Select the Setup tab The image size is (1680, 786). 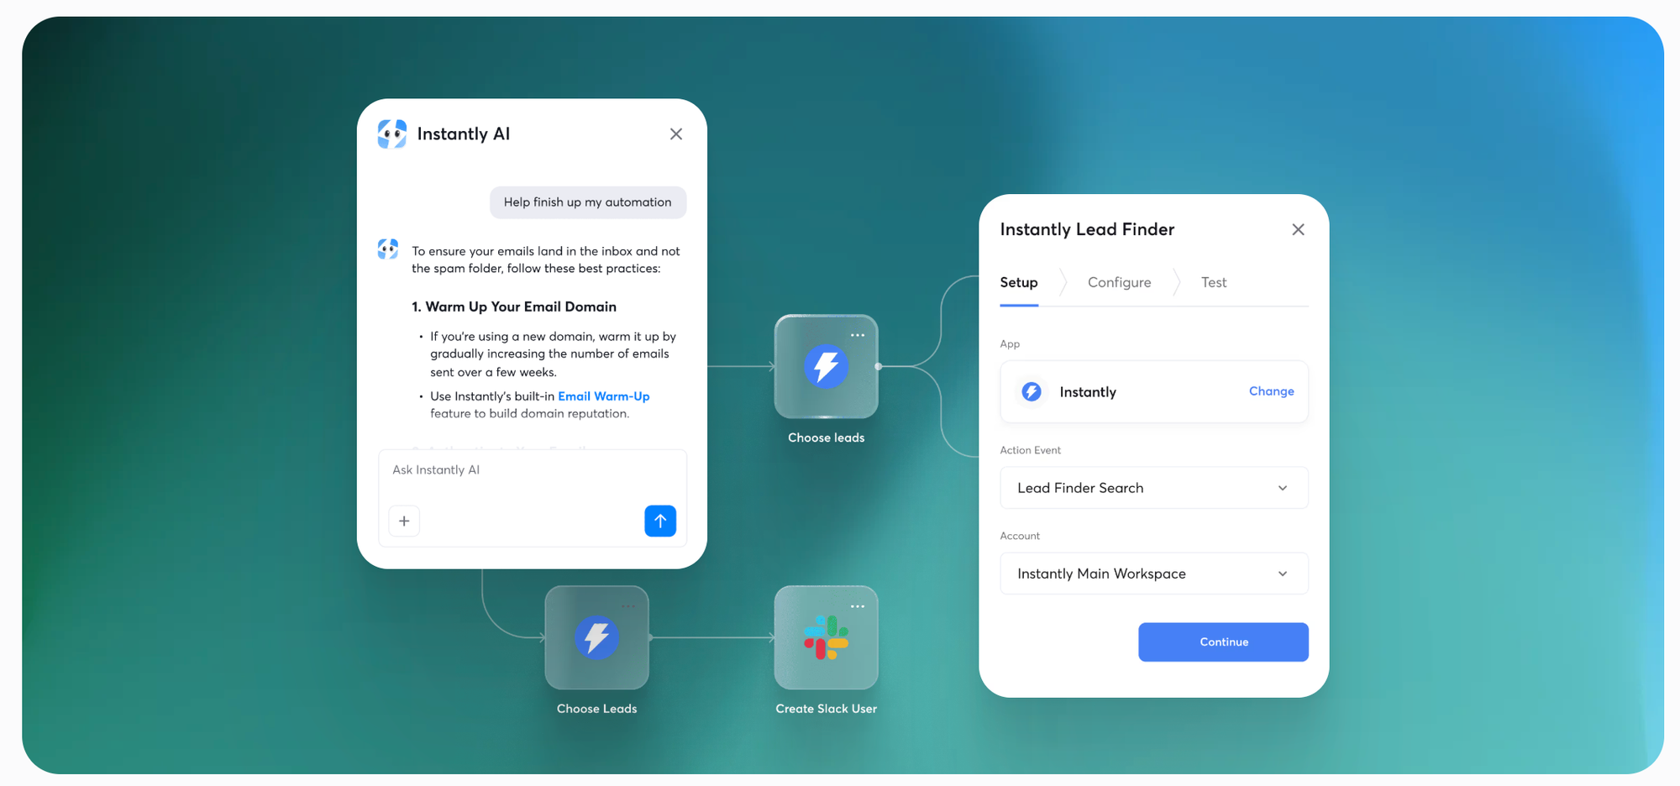1019,282
